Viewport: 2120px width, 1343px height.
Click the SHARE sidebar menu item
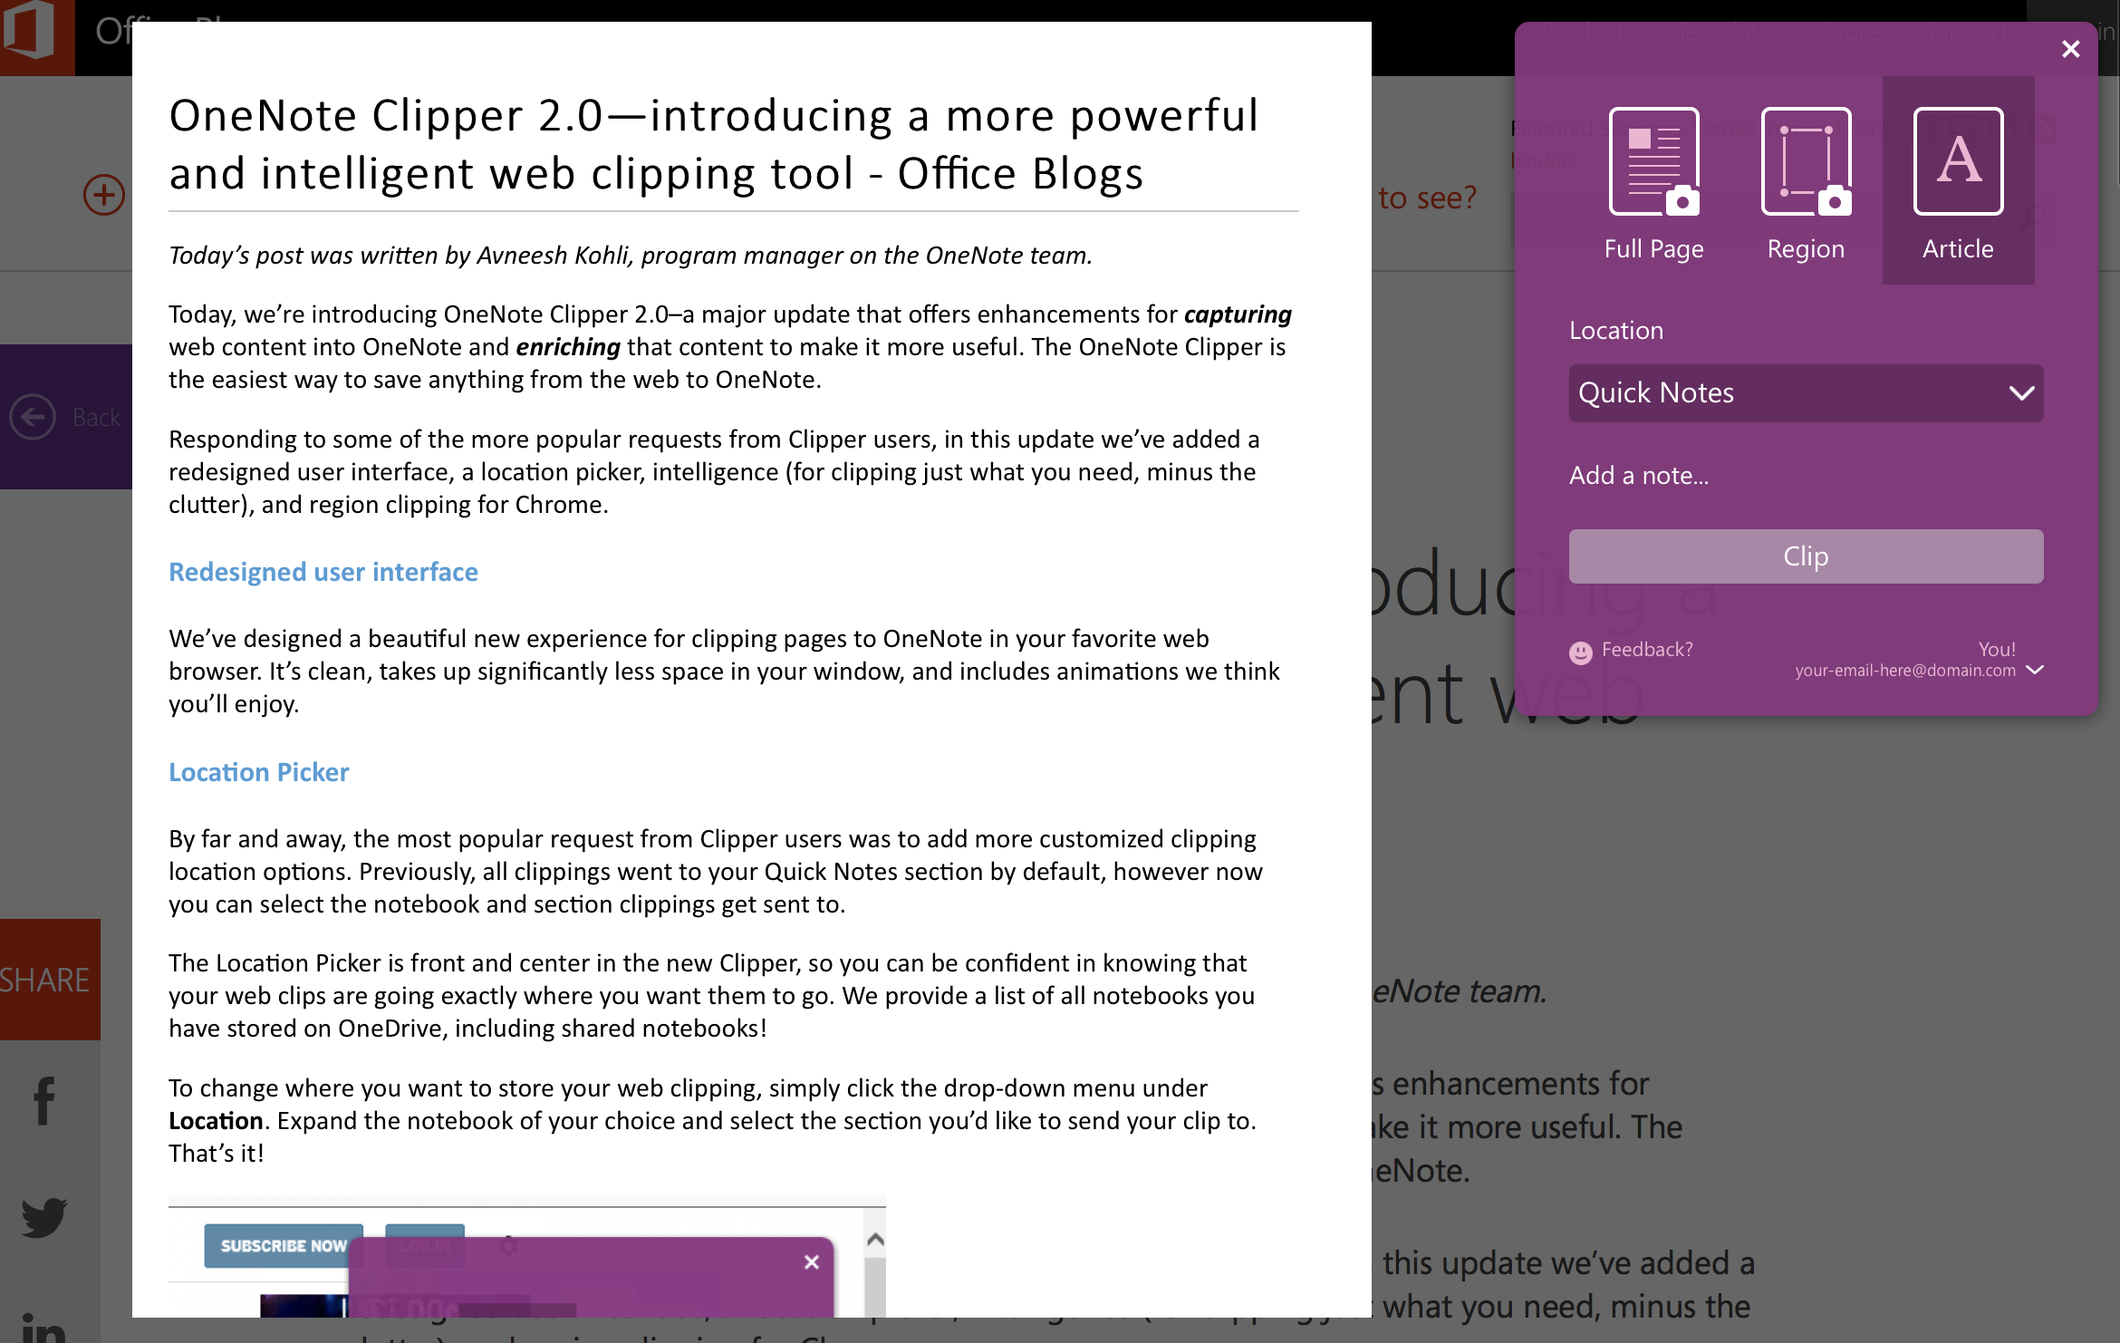coord(46,979)
